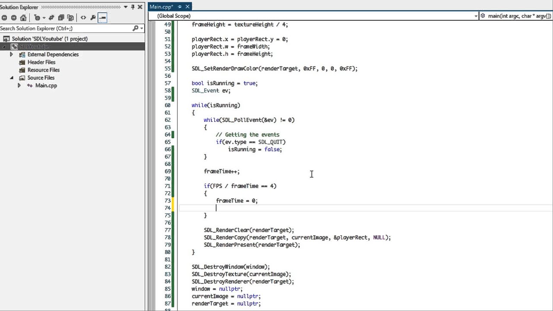
Task: Click the Home icon in Solution Explorer
Action: tap(23, 18)
